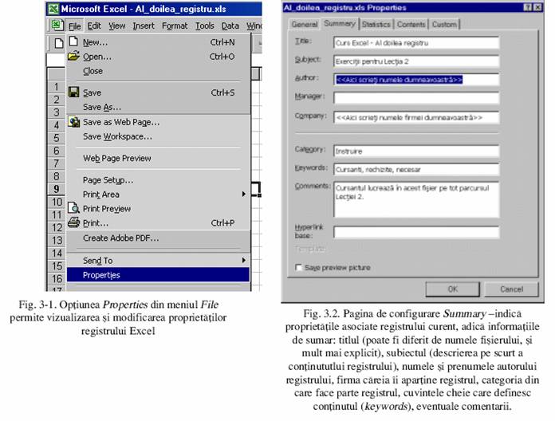The width and height of the screenshot is (555, 421).
Task: Switch to the Custom tab
Action: click(x=445, y=25)
